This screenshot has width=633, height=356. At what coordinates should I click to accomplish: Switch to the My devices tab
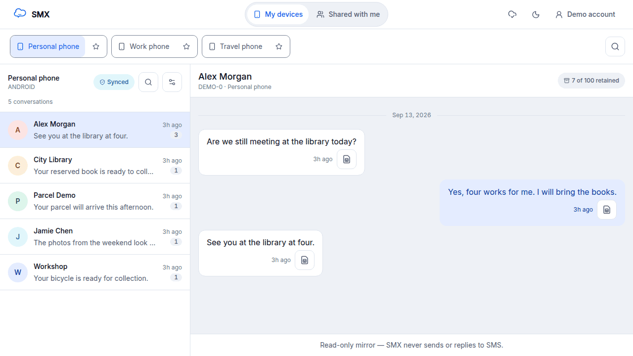coord(278,14)
